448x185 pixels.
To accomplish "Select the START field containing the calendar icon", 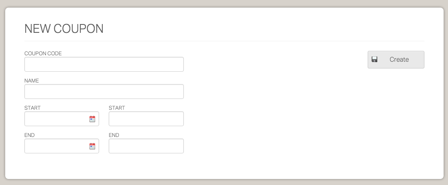I will click(56, 119).
